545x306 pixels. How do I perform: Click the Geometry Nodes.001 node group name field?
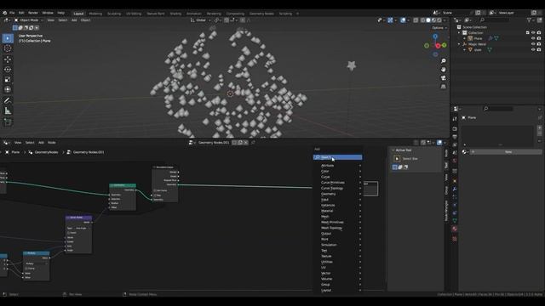(214, 143)
